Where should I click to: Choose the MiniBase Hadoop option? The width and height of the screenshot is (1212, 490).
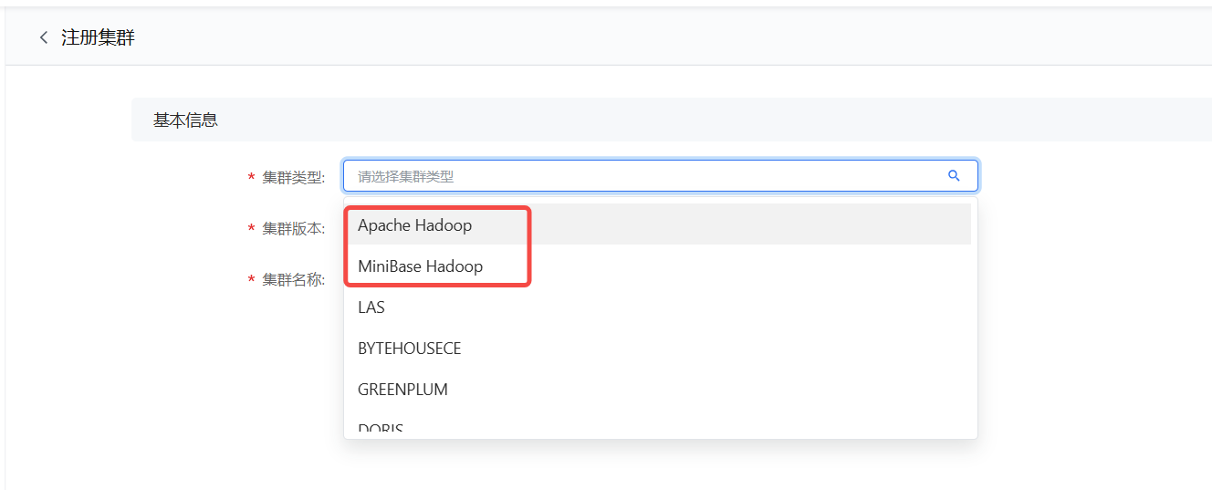421,266
